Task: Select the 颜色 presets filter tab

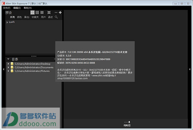Action: click(x=19, y=17)
